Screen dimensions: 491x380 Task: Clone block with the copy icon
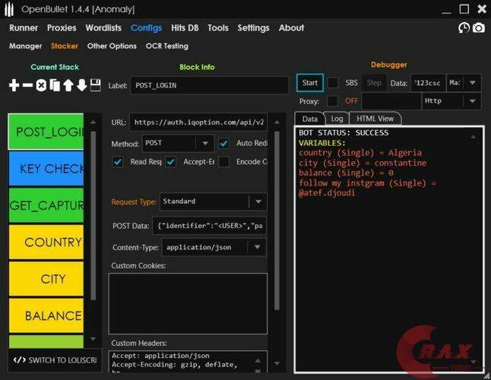click(x=55, y=85)
